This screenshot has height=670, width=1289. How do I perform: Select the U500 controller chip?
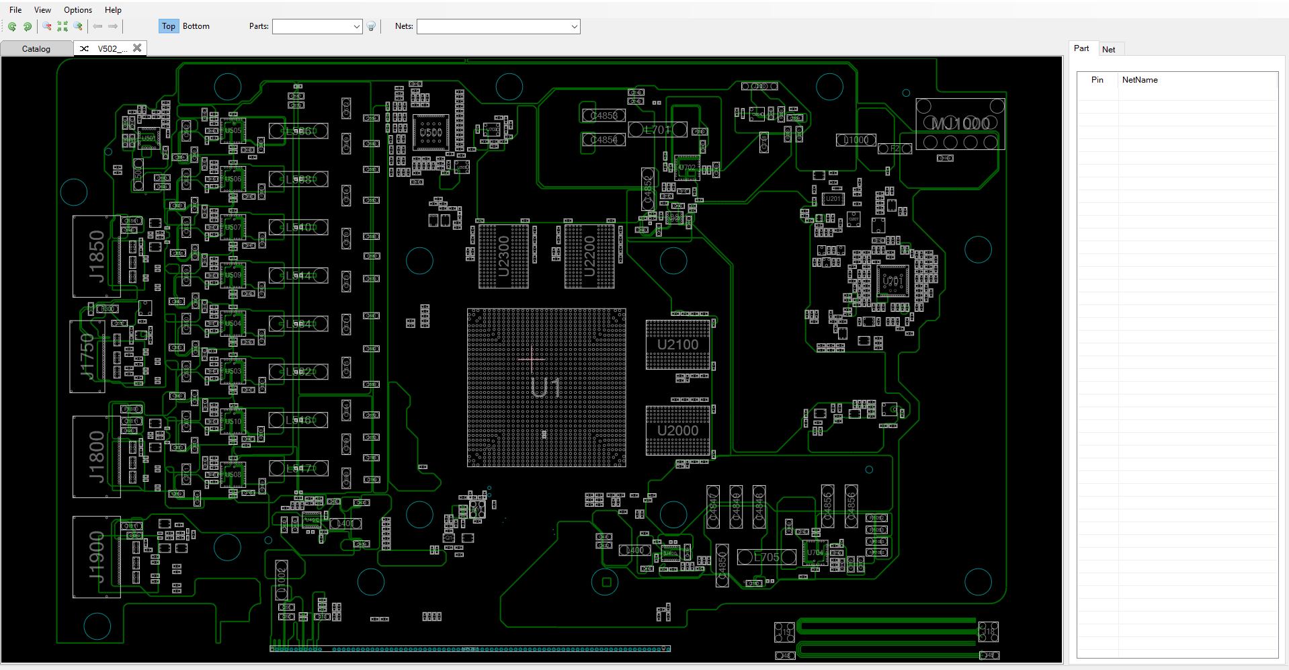[x=431, y=132]
